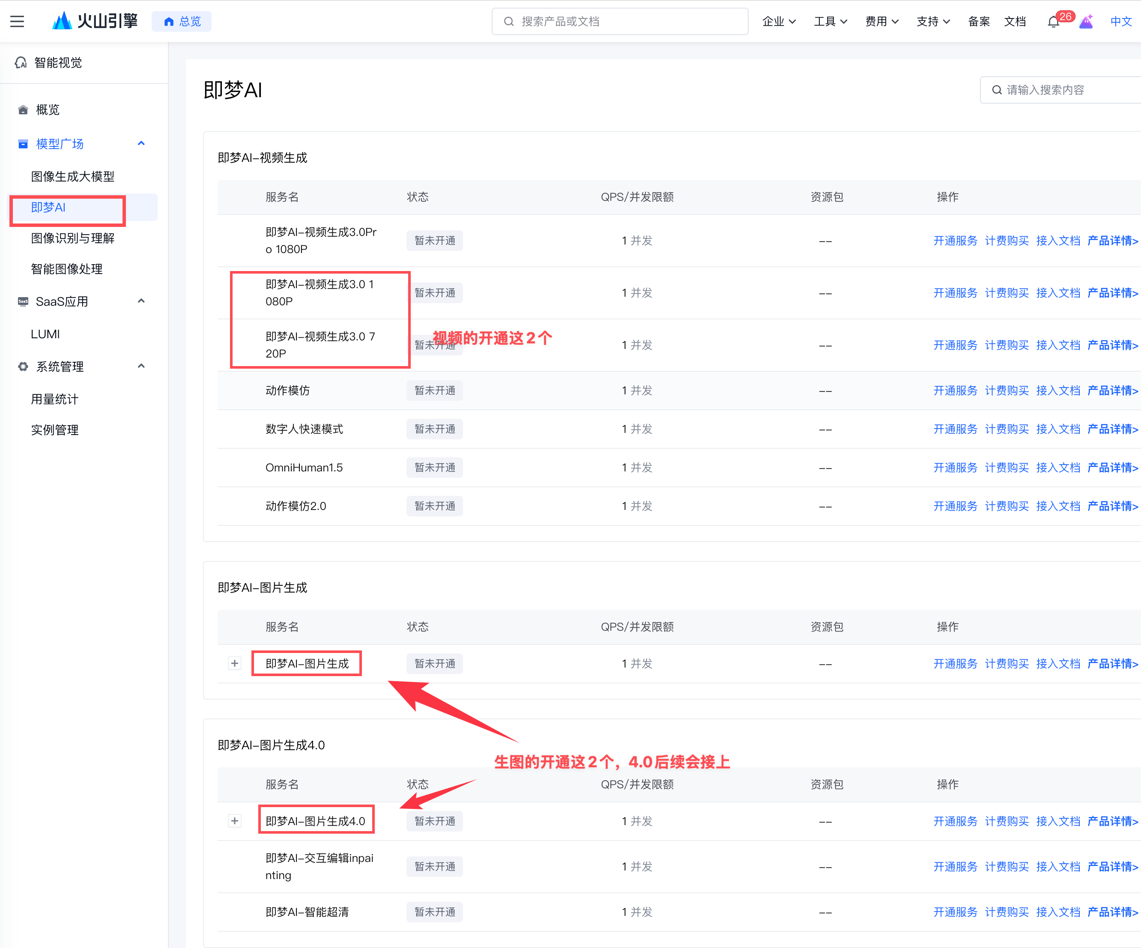The image size is (1141, 948).
Task: Switch language via 中文 link
Action: [x=1121, y=22]
